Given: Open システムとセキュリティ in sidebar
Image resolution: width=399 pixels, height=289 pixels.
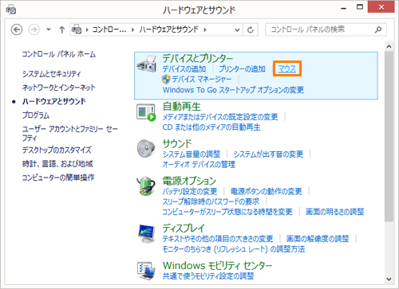Looking at the screenshot, I should tap(51, 73).
